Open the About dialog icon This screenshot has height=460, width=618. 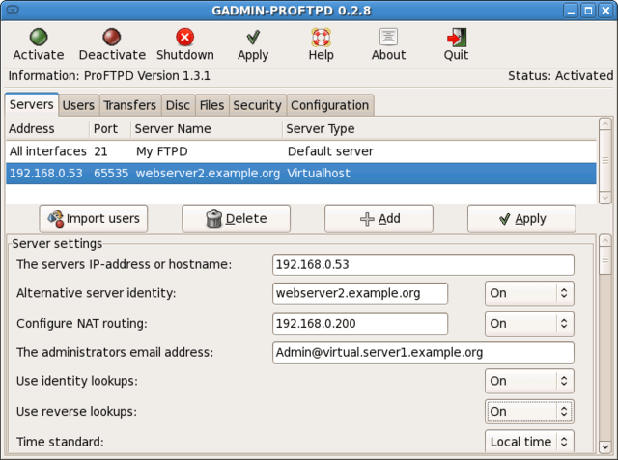[388, 37]
